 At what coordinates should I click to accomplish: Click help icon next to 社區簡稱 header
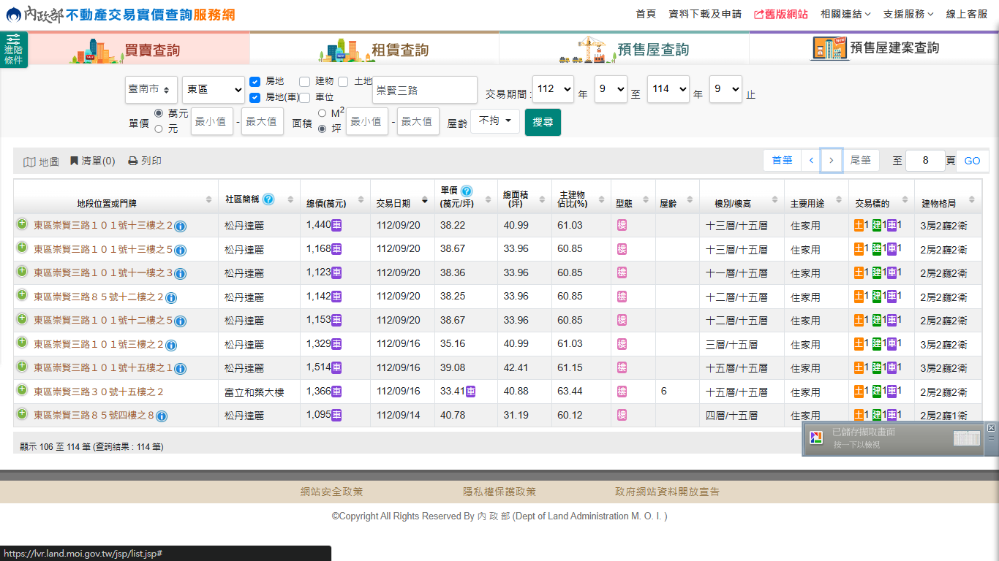(268, 199)
